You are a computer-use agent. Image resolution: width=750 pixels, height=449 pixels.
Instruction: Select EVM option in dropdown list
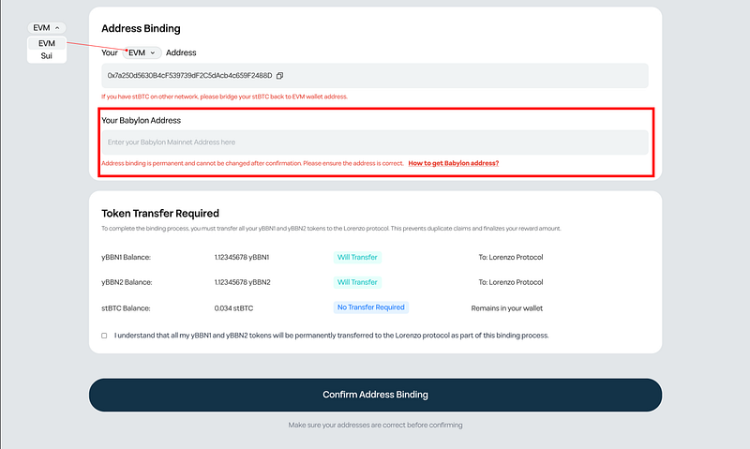46,43
